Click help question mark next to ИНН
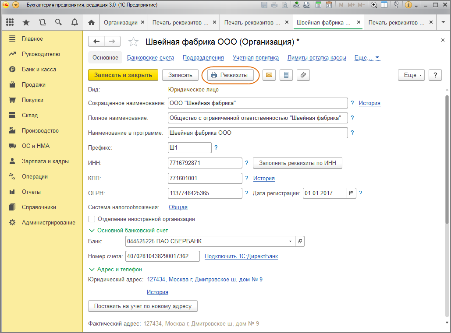451x333 pixels. pos(246,163)
